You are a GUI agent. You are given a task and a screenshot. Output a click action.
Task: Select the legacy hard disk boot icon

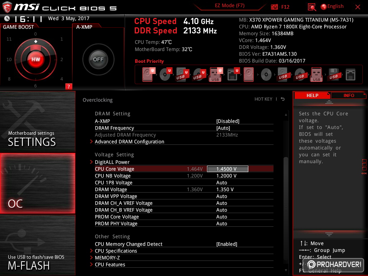point(249,74)
